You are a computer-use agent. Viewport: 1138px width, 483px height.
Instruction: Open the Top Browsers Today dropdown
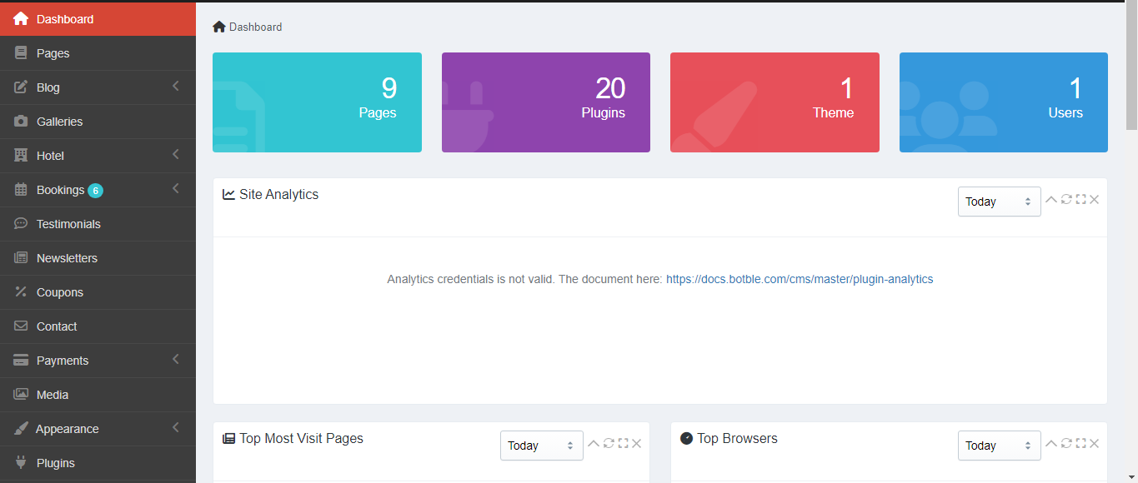point(999,446)
